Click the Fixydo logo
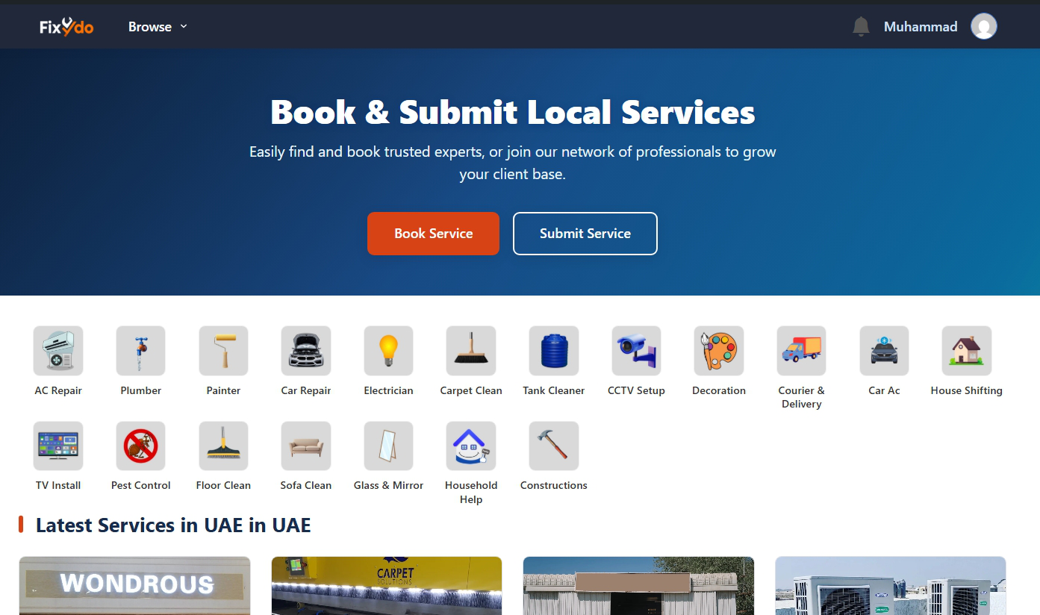Image resolution: width=1040 pixels, height=615 pixels. click(66, 26)
